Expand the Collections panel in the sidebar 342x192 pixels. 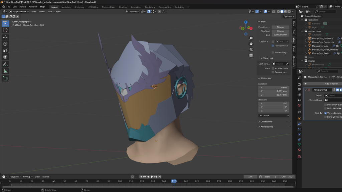click(x=267, y=122)
